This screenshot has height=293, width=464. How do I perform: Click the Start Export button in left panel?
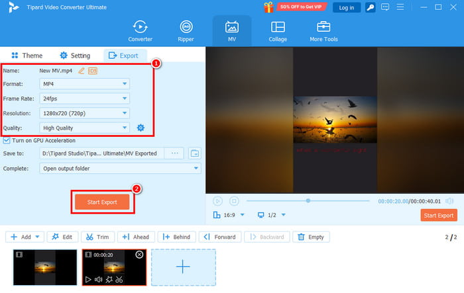101,202
